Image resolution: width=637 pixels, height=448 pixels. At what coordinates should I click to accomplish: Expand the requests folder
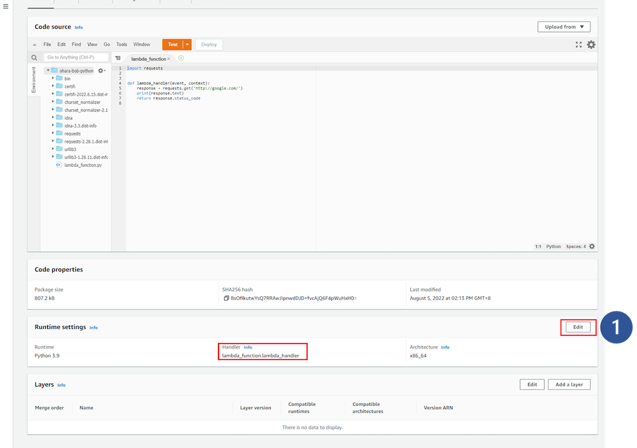[x=54, y=134]
